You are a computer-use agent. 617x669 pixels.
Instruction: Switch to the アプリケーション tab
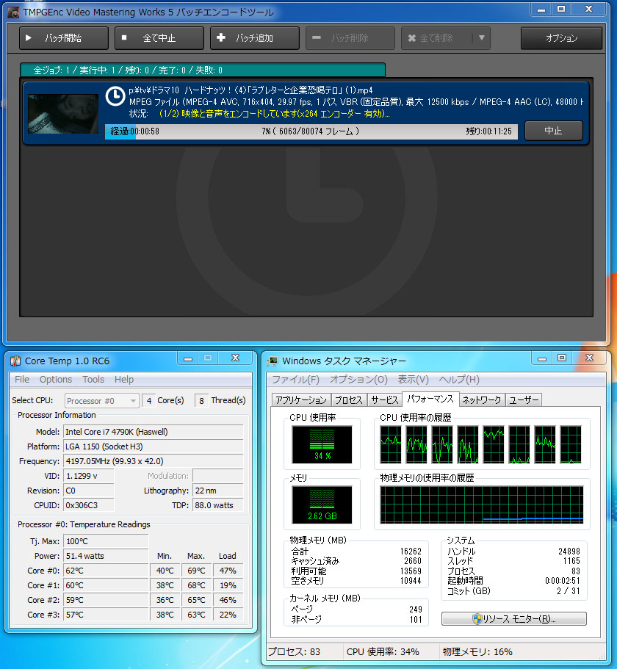pyautogui.click(x=301, y=399)
